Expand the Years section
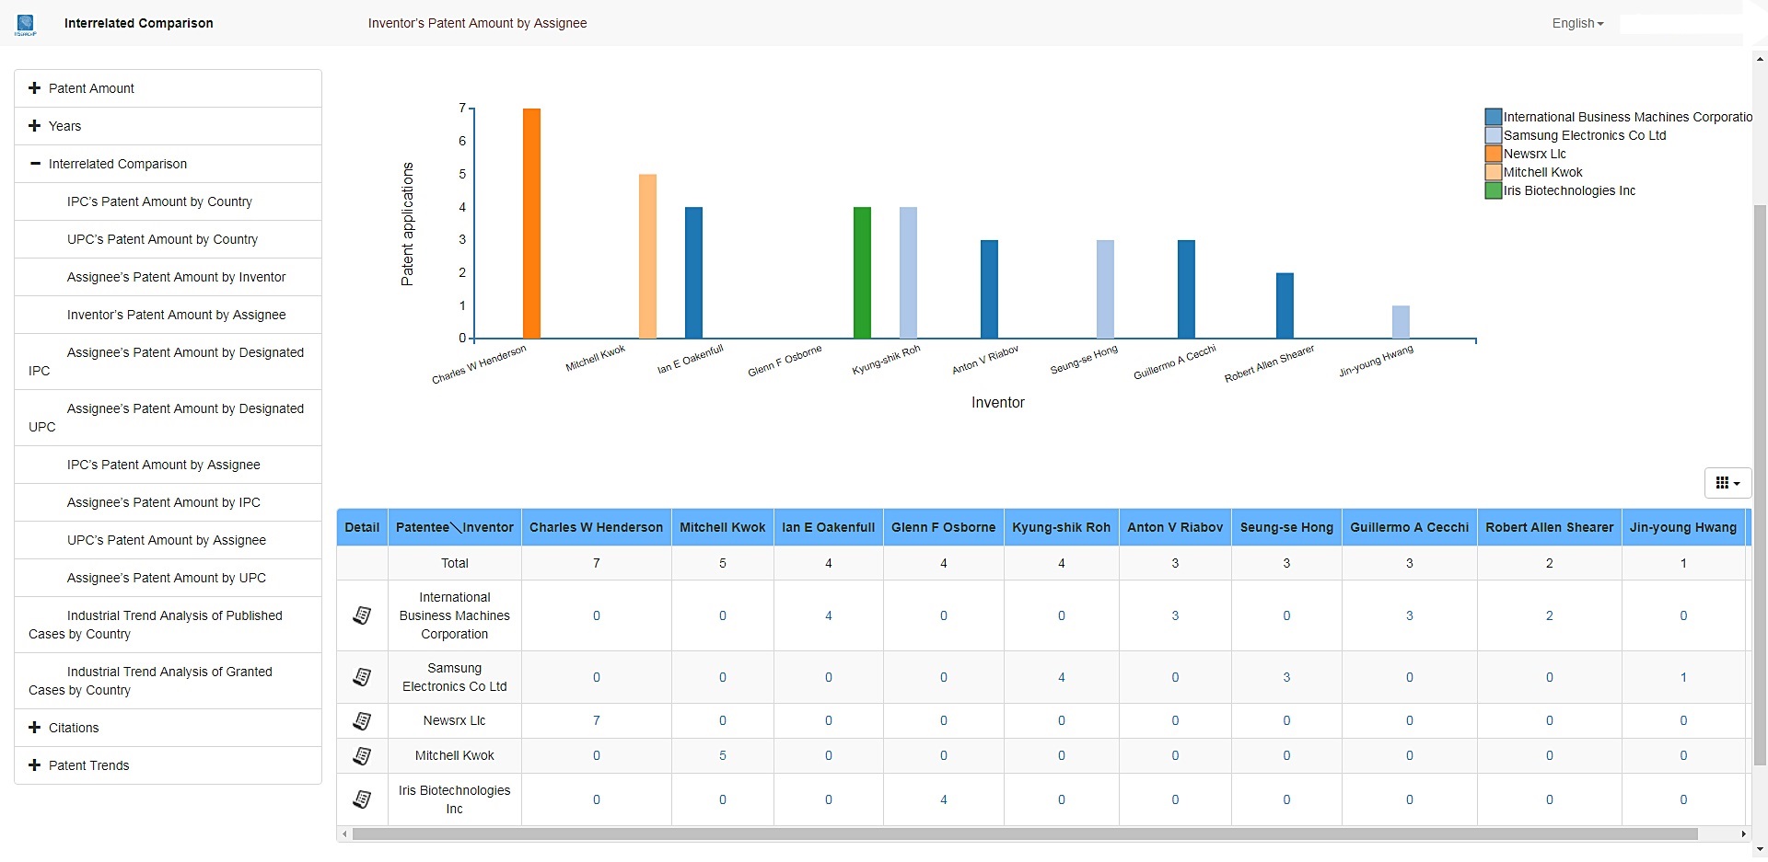1768x862 pixels. (x=168, y=126)
